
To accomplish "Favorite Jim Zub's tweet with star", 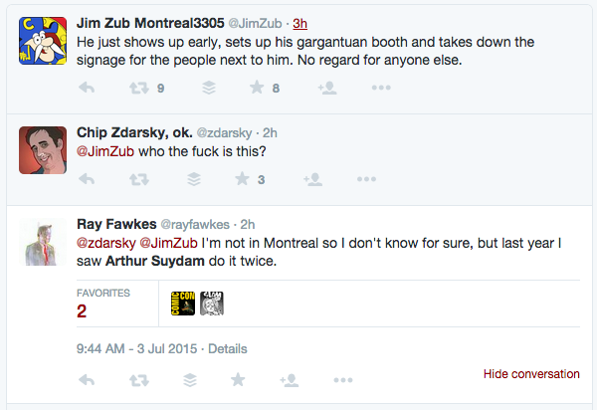I will point(256,88).
